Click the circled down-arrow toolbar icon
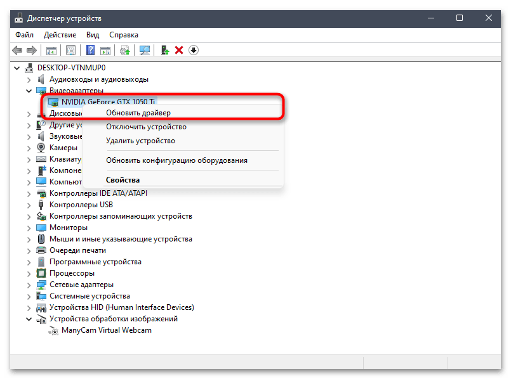 [x=193, y=50]
